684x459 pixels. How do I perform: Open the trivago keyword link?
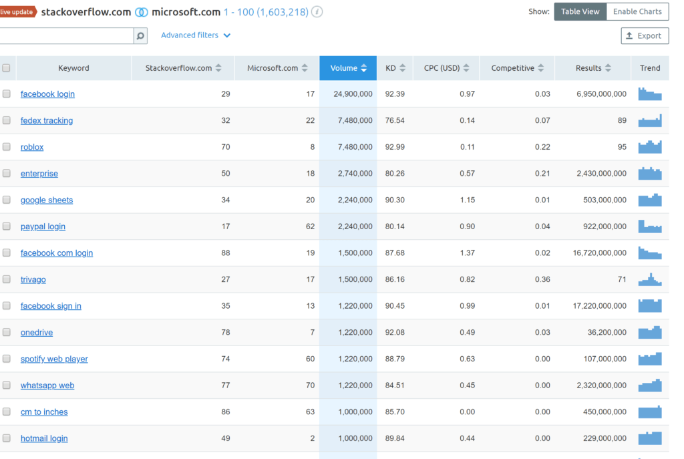tap(33, 279)
